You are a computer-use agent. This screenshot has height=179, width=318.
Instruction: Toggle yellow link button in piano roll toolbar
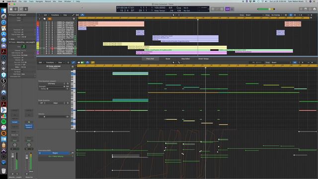click(92, 63)
